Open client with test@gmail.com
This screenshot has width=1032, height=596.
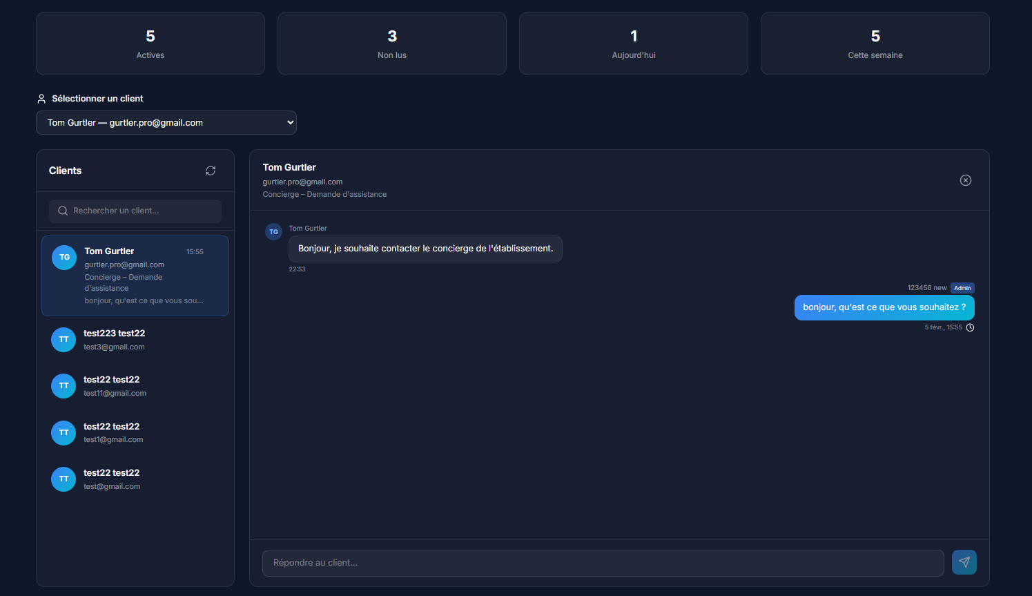click(135, 479)
